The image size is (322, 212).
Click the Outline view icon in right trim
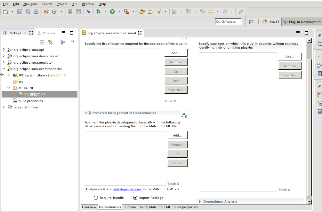[319, 65]
